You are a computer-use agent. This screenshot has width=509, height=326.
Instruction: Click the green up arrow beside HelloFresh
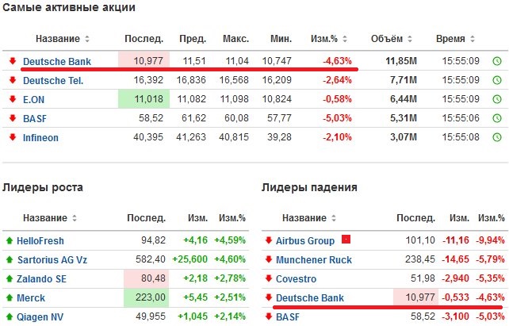[x=10, y=240]
